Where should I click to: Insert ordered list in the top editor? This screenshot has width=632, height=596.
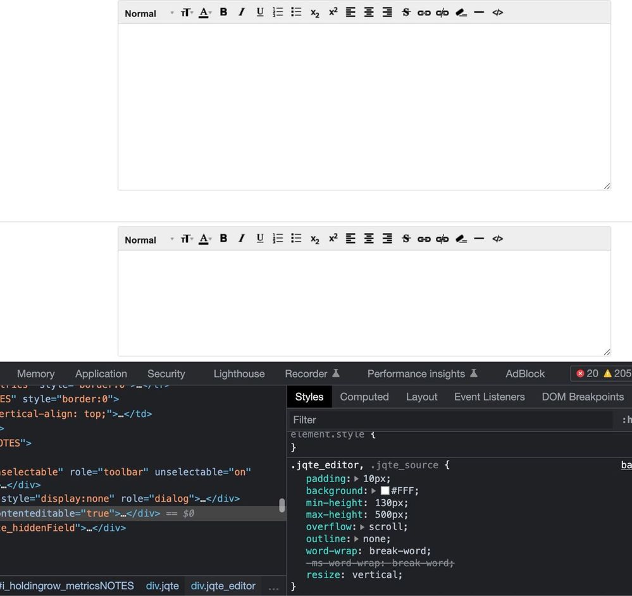(278, 13)
